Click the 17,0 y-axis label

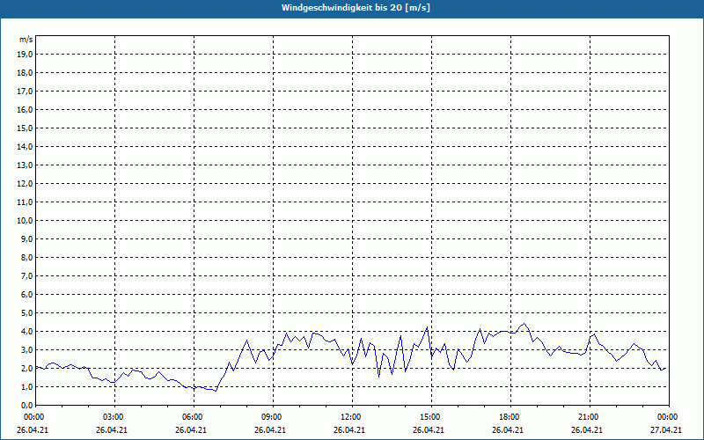click(x=25, y=92)
